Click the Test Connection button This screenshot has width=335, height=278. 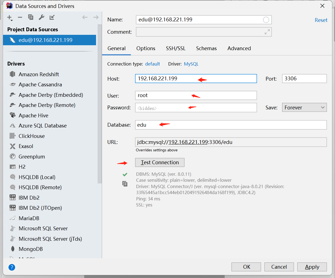click(159, 162)
